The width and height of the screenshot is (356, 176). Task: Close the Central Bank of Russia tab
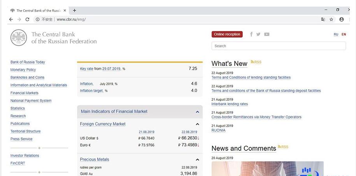pyautogui.click(x=65, y=10)
